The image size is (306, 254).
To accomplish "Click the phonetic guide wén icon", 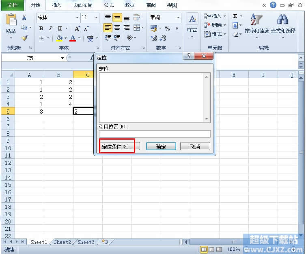I will pos(90,38).
